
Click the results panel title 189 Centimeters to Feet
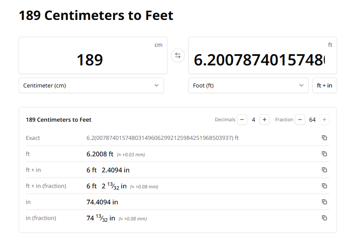[59, 120]
